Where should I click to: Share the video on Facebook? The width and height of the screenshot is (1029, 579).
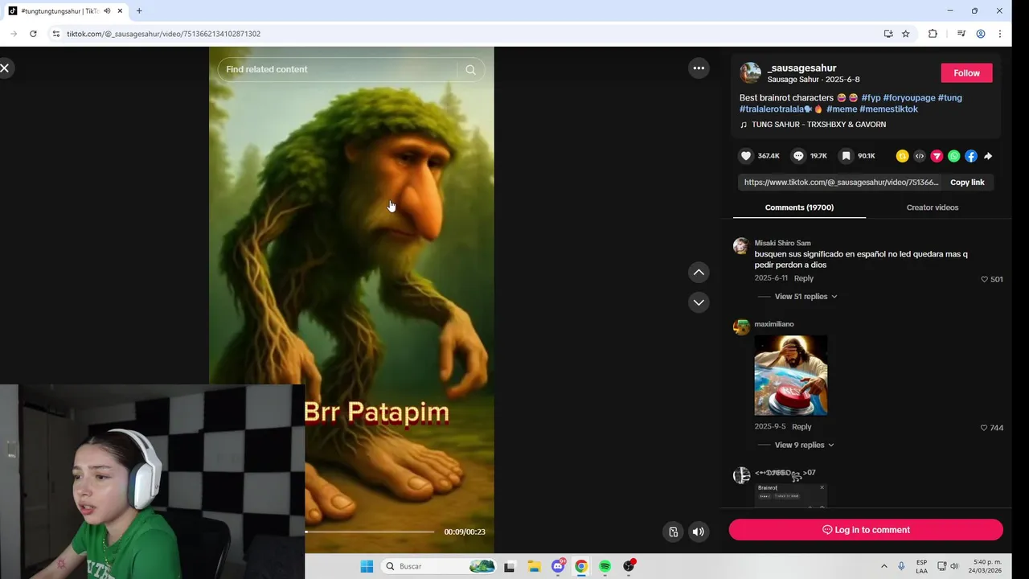(971, 156)
